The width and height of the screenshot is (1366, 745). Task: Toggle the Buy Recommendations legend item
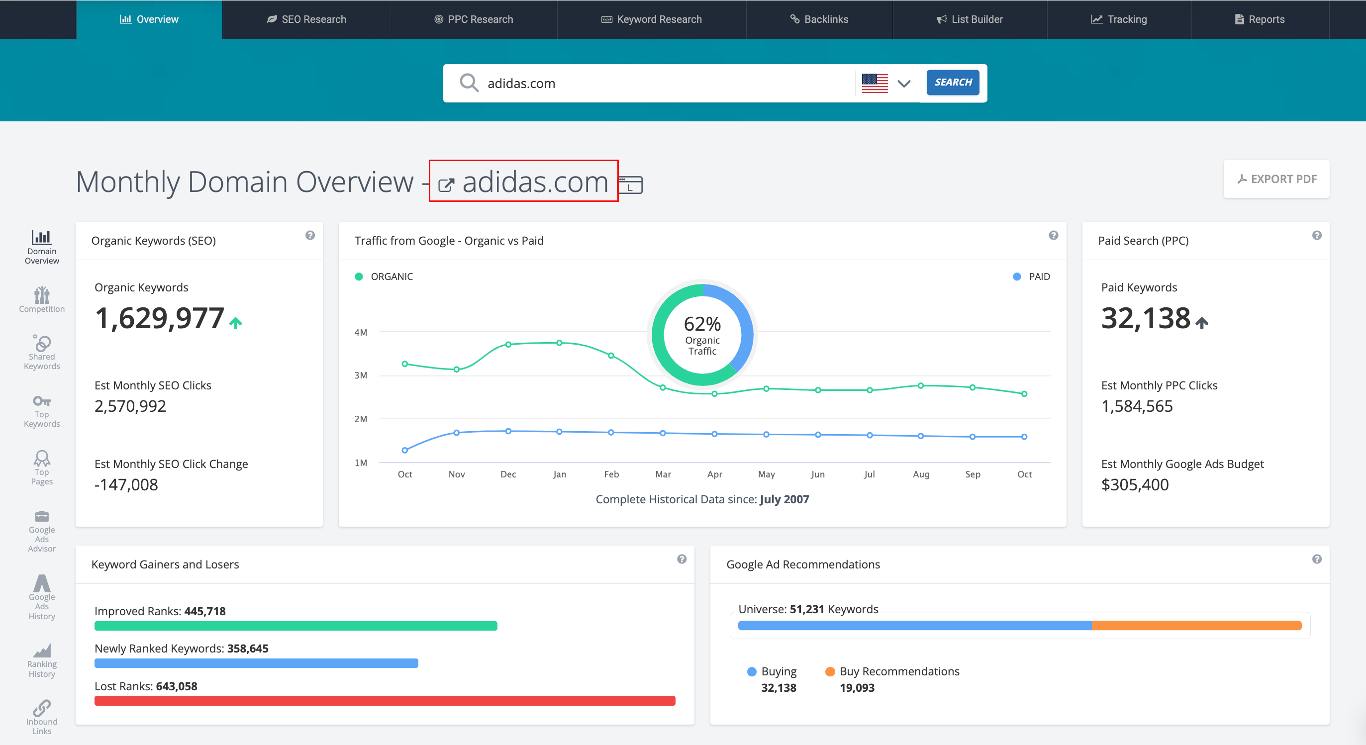pos(892,671)
